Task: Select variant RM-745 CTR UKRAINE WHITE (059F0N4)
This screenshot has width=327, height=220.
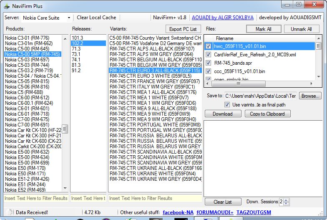Action: (x=155, y=174)
